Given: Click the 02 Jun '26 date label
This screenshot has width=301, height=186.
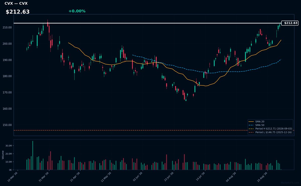Looking at the screenshot, I should point(137,176).
